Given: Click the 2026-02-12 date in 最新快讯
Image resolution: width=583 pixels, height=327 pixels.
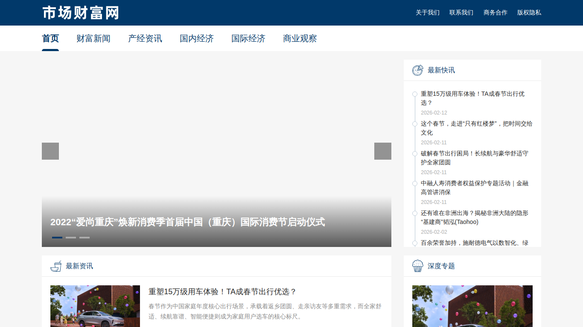Looking at the screenshot, I should [x=434, y=113].
